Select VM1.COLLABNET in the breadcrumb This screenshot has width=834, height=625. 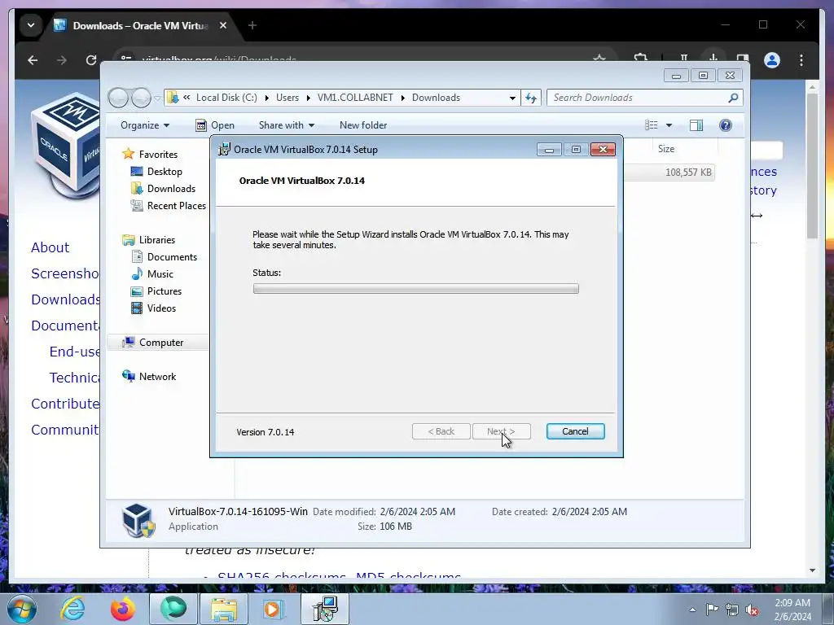click(355, 98)
